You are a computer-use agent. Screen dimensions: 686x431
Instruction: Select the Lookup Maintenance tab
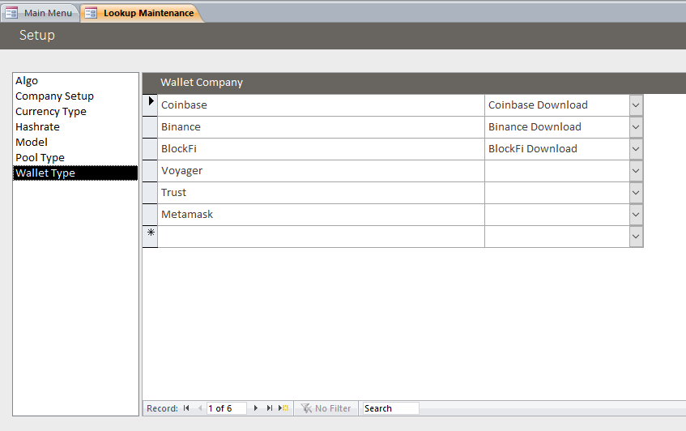[x=143, y=13]
